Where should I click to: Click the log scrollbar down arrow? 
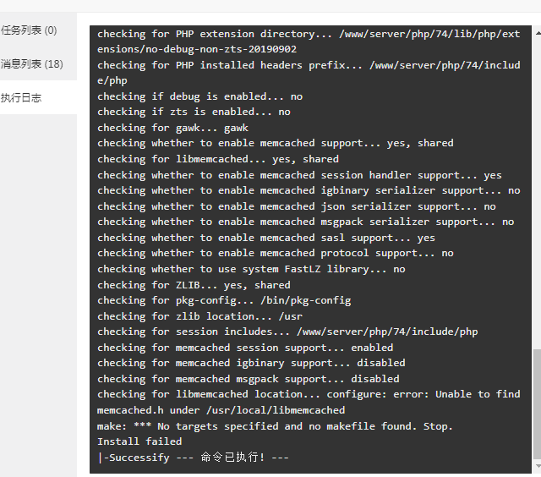(x=538, y=466)
